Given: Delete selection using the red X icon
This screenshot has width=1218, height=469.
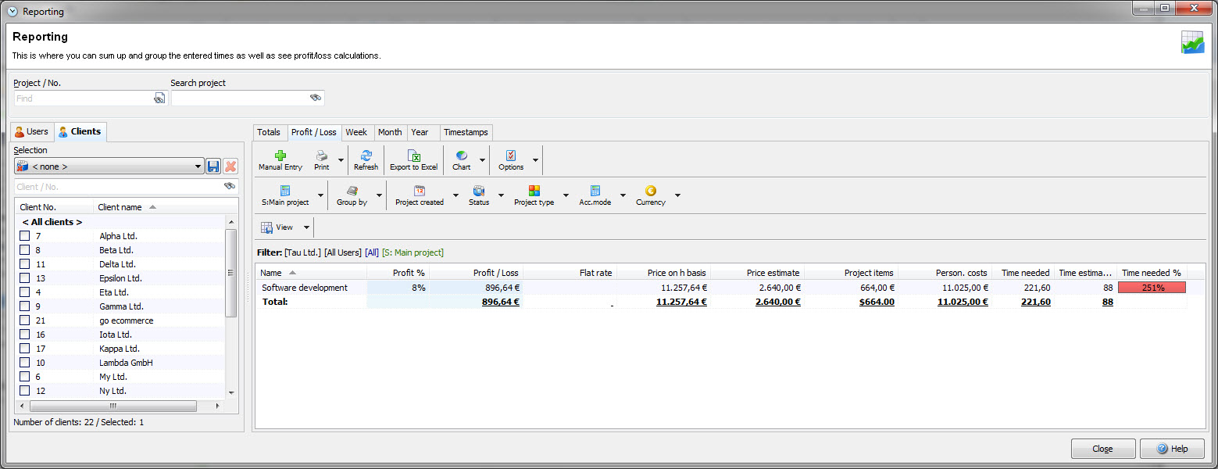Looking at the screenshot, I should (x=230, y=166).
